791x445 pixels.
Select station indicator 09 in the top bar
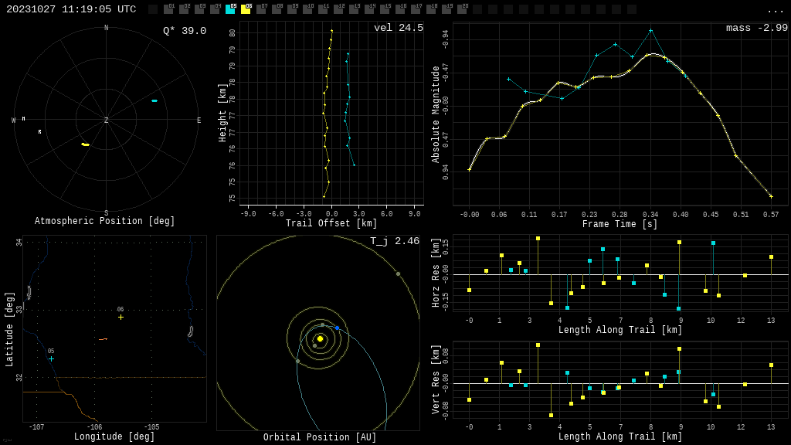[x=292, y=9]
